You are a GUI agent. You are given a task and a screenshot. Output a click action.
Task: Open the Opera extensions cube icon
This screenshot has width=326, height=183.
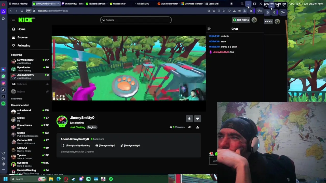click(x=251, y=11)
